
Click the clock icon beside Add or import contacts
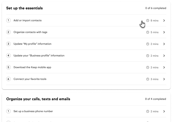coord(148,21)
